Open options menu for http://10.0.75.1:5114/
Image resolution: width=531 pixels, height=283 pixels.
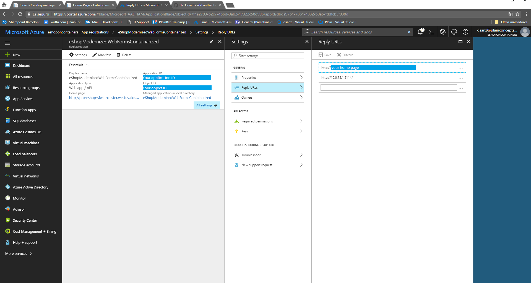[460, 79]
